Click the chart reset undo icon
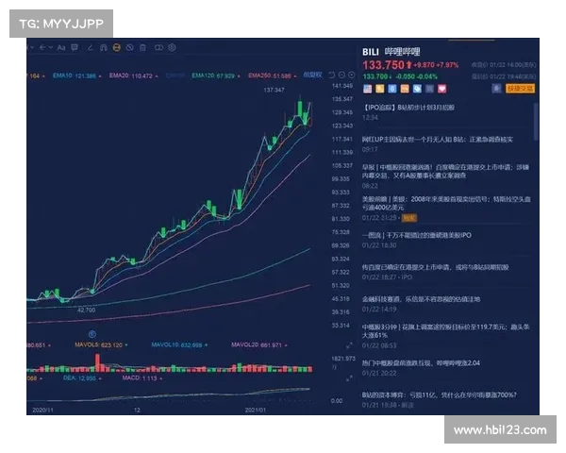 [332, 75]
